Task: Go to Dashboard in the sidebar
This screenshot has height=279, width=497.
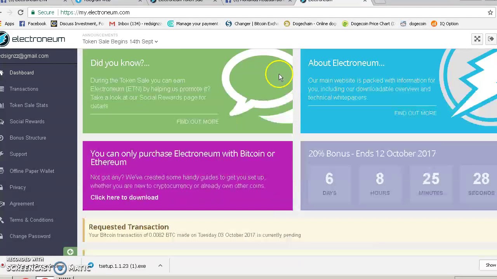Action: tap(22, 72)
